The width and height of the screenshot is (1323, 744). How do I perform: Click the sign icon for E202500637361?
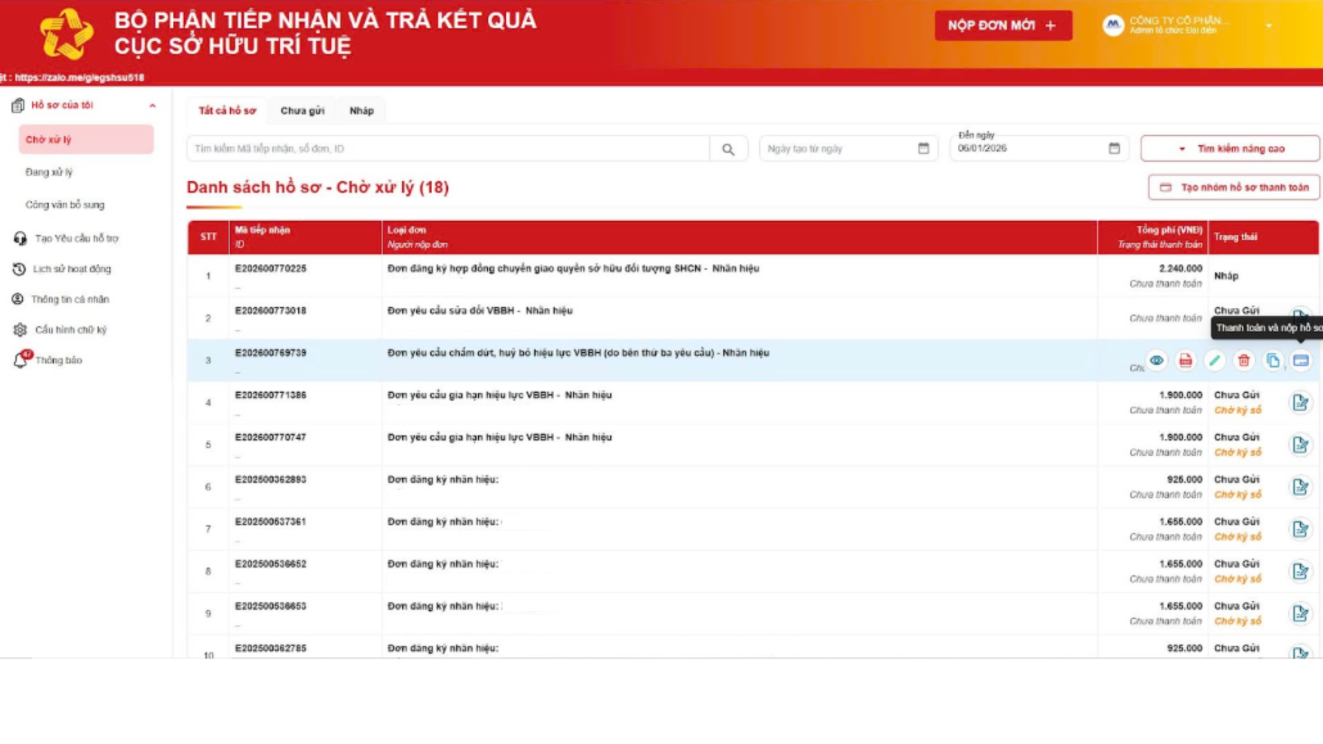coord(1300,529)
